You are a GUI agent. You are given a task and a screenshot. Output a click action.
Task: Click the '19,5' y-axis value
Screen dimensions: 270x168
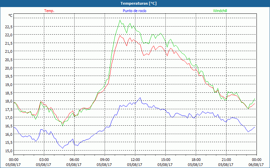tap(9, 76)
